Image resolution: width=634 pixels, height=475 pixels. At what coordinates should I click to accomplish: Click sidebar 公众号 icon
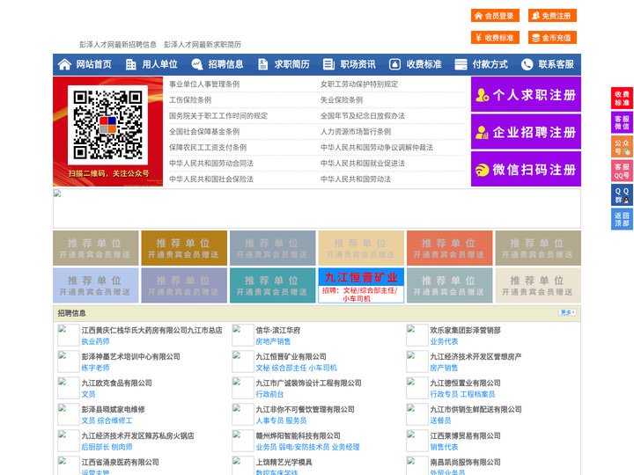[x=622, y=147]
